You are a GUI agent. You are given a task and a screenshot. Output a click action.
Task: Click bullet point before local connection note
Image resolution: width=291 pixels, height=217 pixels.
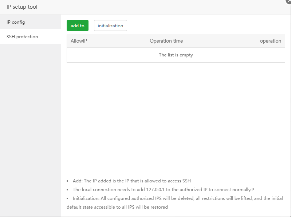[x=68, y=190]
